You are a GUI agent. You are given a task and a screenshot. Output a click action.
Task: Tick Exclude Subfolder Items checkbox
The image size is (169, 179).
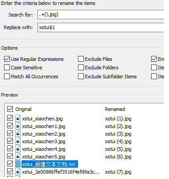[81, 77]
